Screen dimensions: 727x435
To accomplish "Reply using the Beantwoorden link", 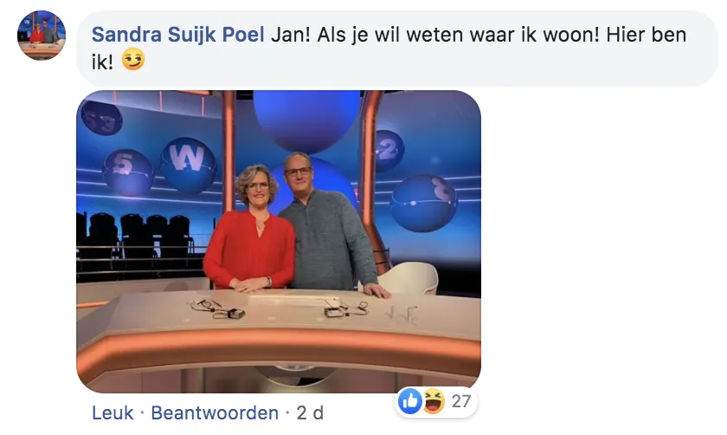I will (215, 412).
